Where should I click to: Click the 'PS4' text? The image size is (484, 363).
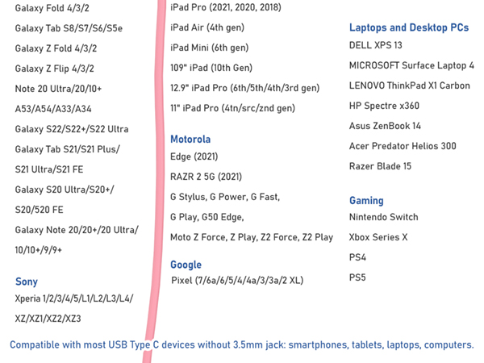(357, 257)
